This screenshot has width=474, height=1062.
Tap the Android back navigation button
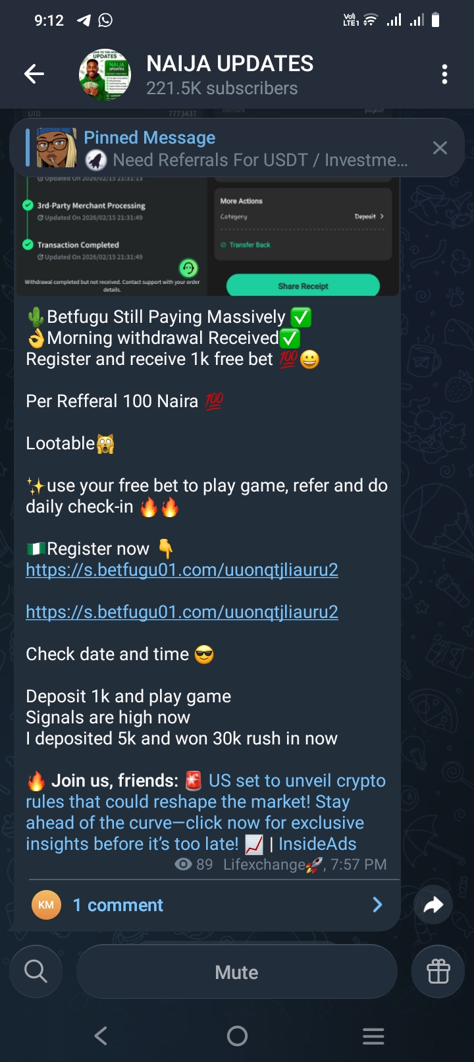click(x=101, y=1036)
